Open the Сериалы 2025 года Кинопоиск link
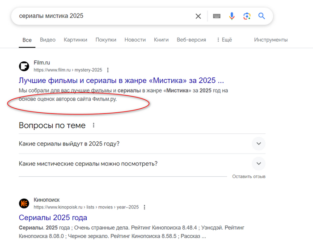Image resolution: width=313 pixels, height=251 pixels. [x=53, y=218]
